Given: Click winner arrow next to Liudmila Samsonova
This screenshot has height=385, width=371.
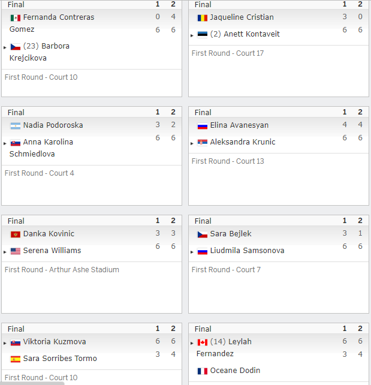Looking at the screenshot, I should point(192,252).
